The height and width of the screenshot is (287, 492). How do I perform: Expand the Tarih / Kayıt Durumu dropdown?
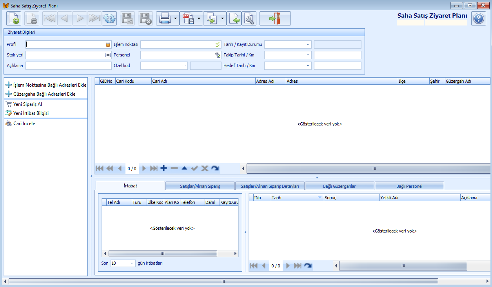click(x=308, y=45)
